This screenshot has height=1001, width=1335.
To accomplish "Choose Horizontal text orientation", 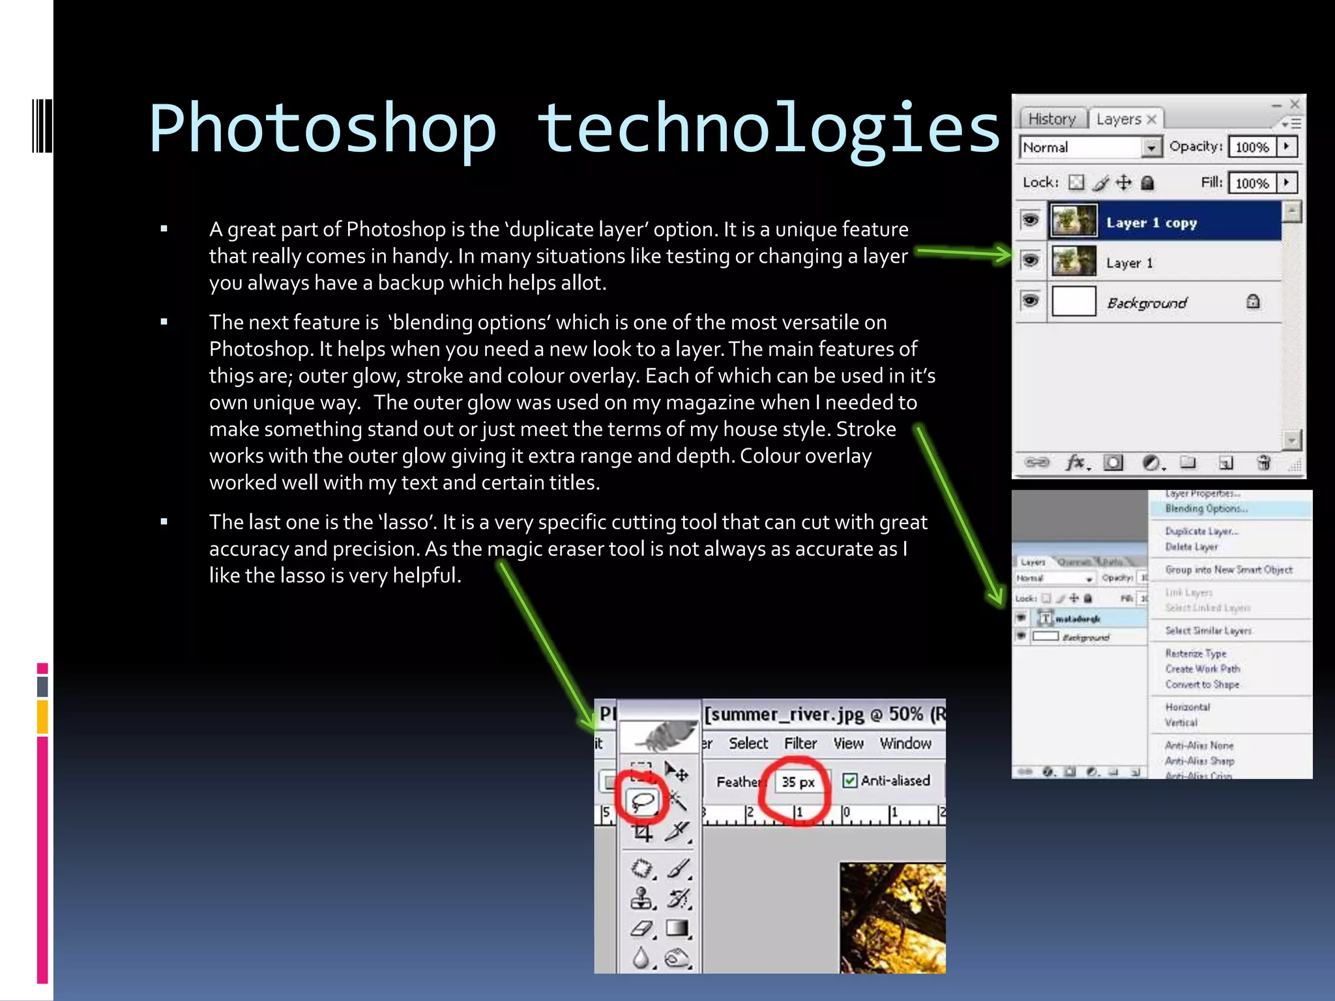I will pos(1188,707).
